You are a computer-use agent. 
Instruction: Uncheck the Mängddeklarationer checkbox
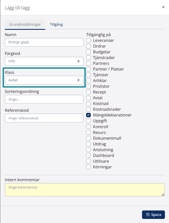coord(88,115)
